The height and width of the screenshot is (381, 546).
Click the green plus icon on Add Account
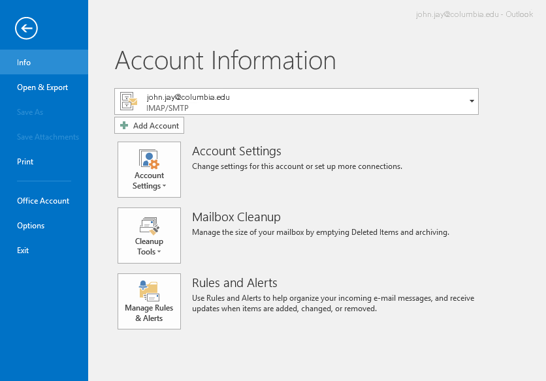(124, 125)
